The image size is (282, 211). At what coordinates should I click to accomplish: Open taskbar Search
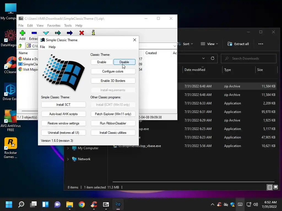click(x=21, y=204)
